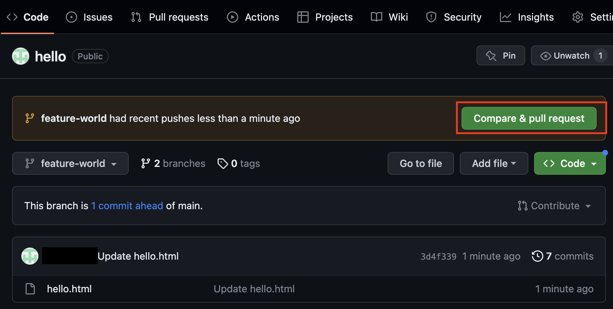Click the Compare & pull request button
Screen dimensions: 613x309
click(529, 118)
